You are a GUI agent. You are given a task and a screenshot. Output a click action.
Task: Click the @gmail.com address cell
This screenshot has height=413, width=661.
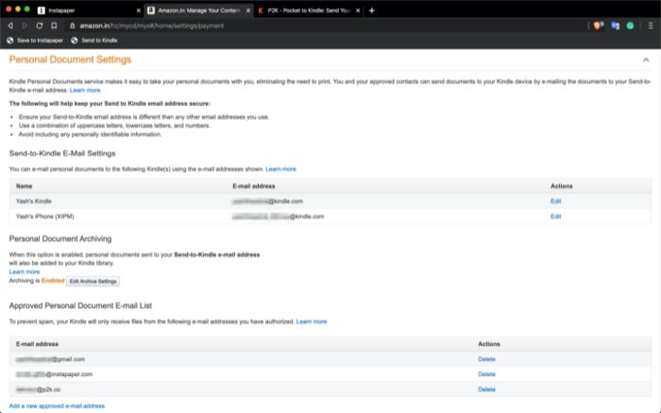point(50,359)
